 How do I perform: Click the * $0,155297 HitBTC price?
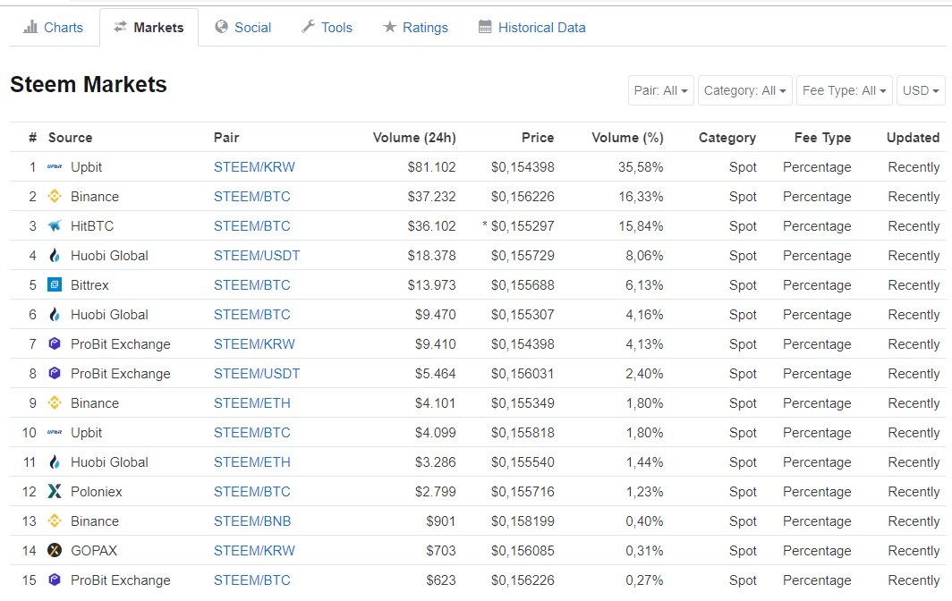coord(518,226)
